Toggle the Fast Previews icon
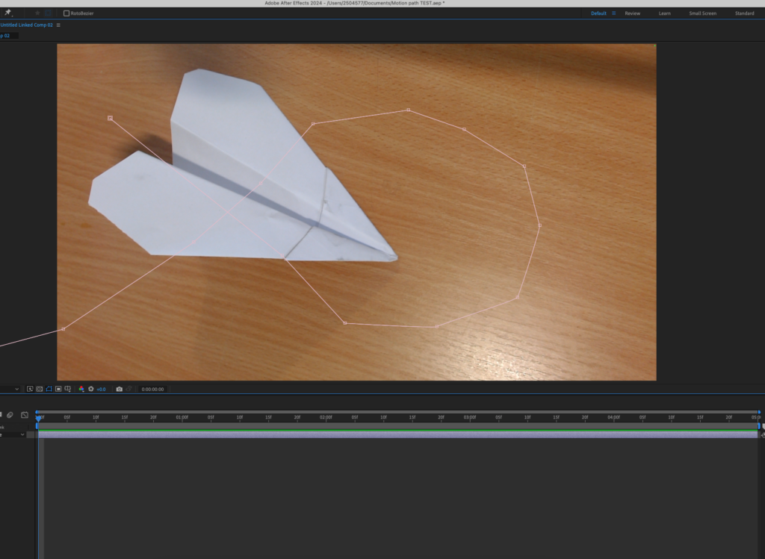765x559 pixels. (x=30, y=389)
